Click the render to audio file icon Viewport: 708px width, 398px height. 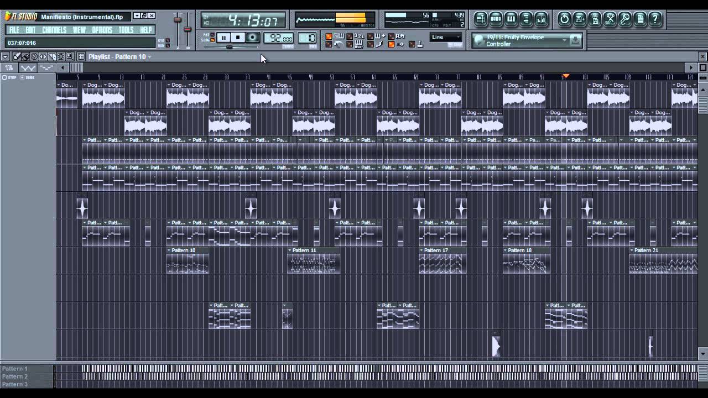click(x=595, y=19)
